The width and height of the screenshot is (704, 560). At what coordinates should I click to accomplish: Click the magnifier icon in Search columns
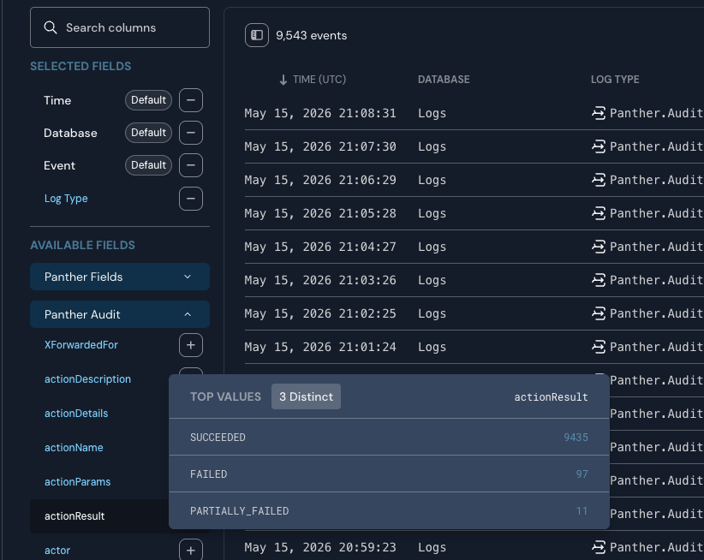pos(51,27)
